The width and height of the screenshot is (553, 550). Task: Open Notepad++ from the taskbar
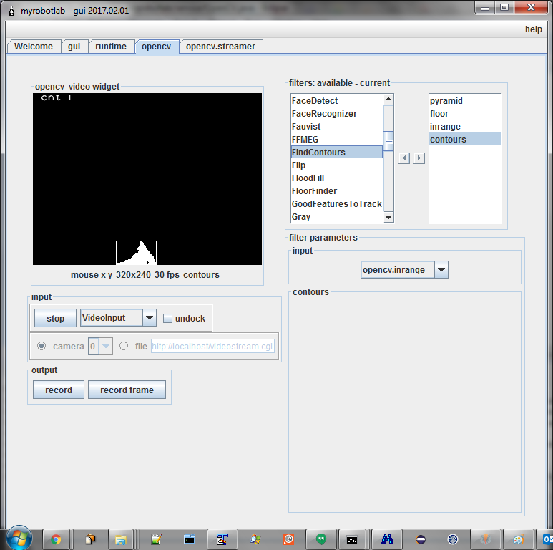156,539
